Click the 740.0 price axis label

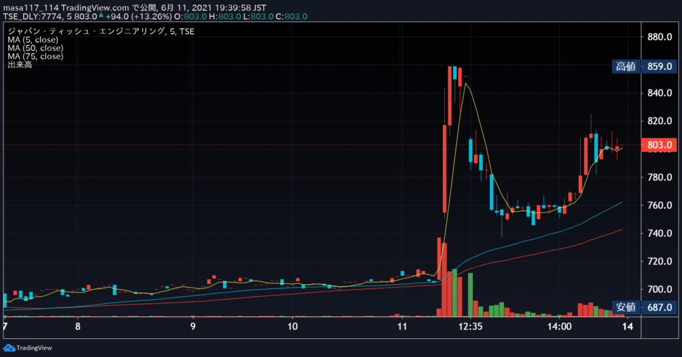pos(659,233)
